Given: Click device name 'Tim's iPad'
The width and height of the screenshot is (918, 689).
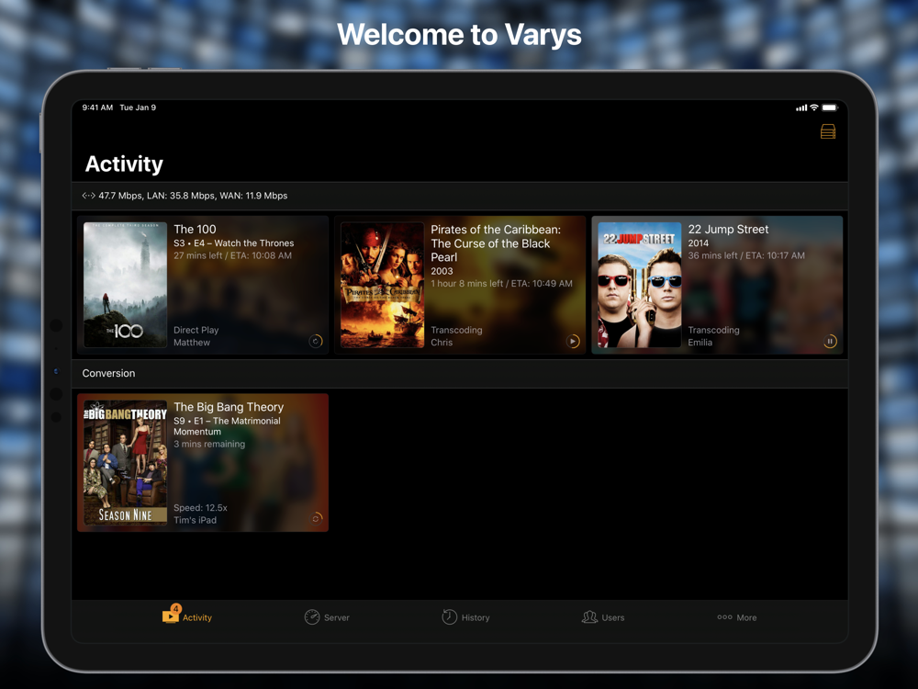Looking at the screenshot, I should [x=195, y=520].
